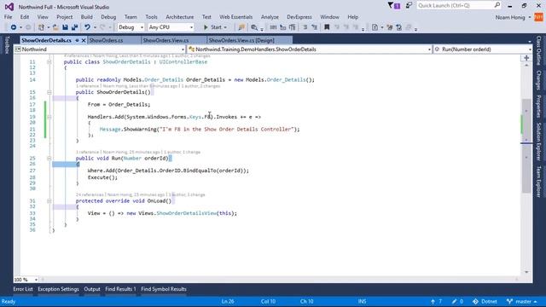Click the unpublished commits arrow in status bar
The image size is (546, 307).
[x=433, y=301]
